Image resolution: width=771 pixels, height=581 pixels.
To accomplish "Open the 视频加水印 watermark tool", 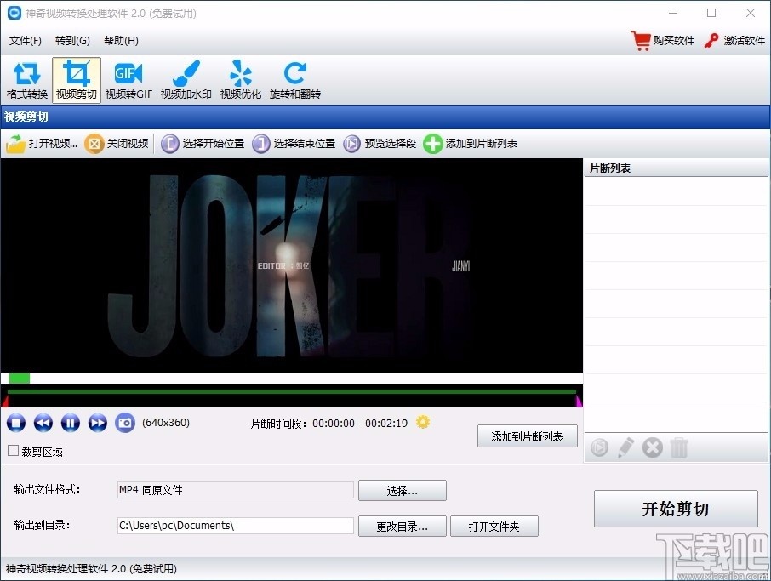I will [186, 81].
